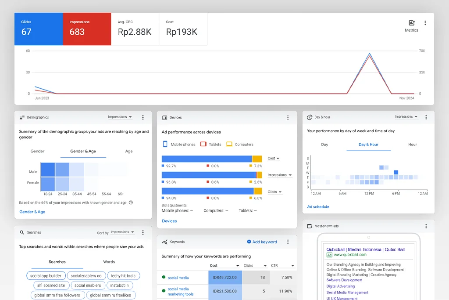Open Sort by Impressions dropdown in Searches
This screenshot has width=449, height=300.
coord(122,232)
